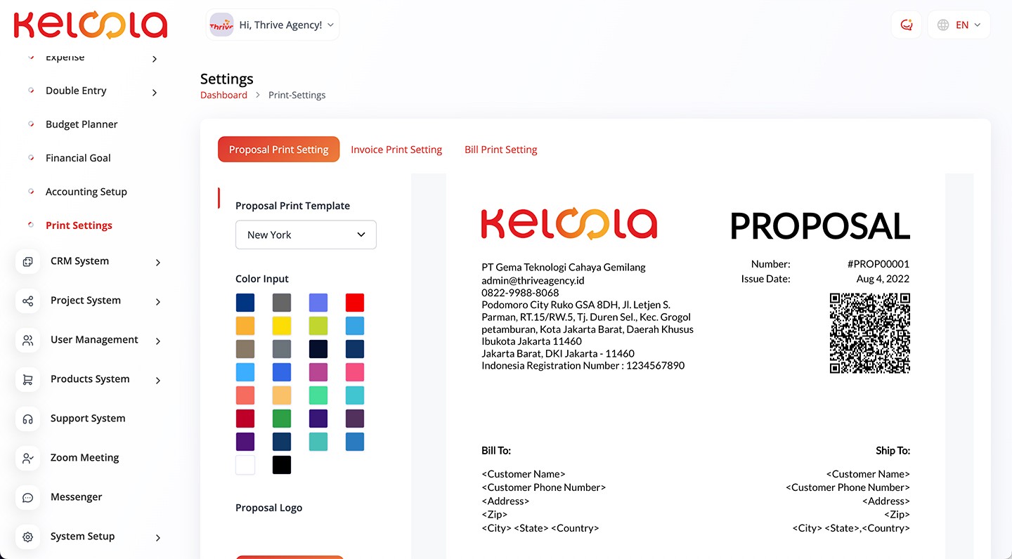This screenshot has width=1012, height=559.
Task: Switch to Invoice Print Setting tab
Action: [396, 150]
